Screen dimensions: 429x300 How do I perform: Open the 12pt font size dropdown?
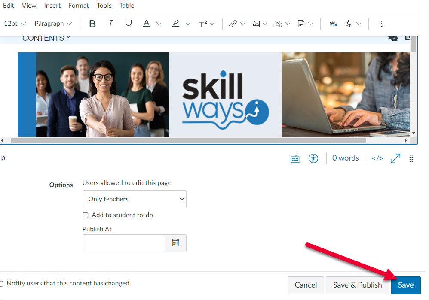(15, 24)
